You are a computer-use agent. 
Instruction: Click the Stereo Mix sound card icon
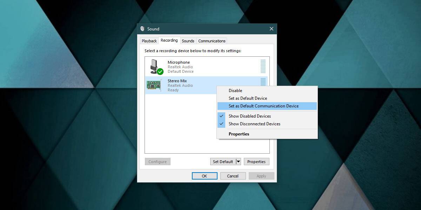(154, 85)
